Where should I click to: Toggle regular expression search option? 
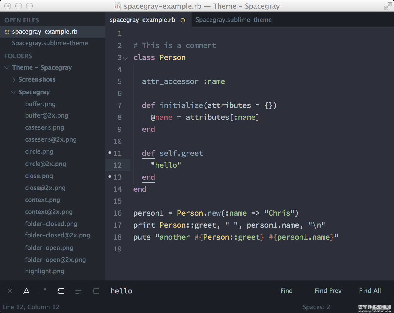click(x=10, y=291)
